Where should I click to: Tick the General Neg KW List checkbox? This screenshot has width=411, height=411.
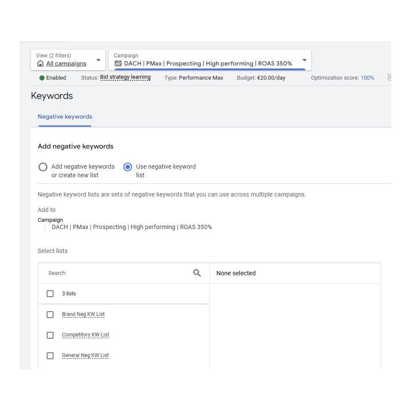50,356
